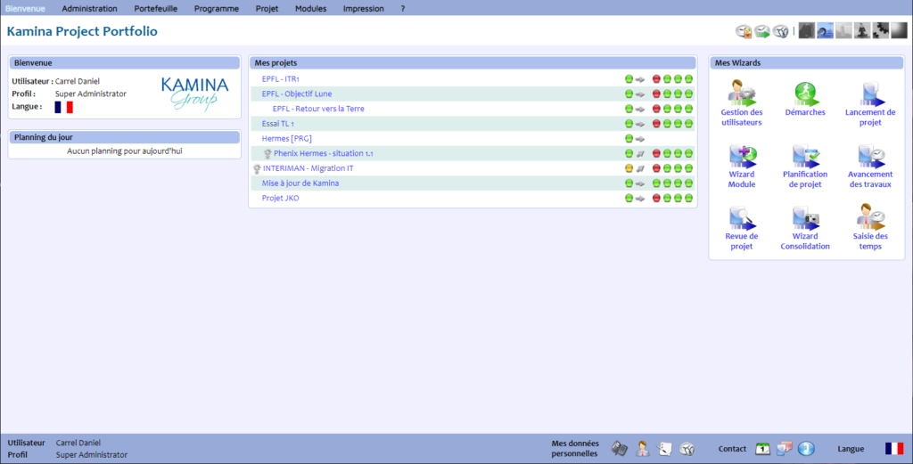Click the French flag next to Langue in footer
This screenshot has height=464, width=913.
point(893,449)
